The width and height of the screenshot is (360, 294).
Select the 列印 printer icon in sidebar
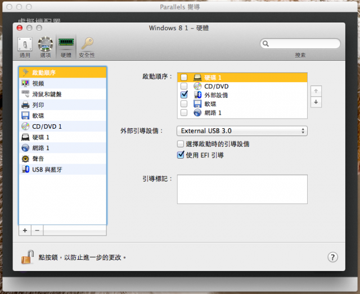[25, 105]
